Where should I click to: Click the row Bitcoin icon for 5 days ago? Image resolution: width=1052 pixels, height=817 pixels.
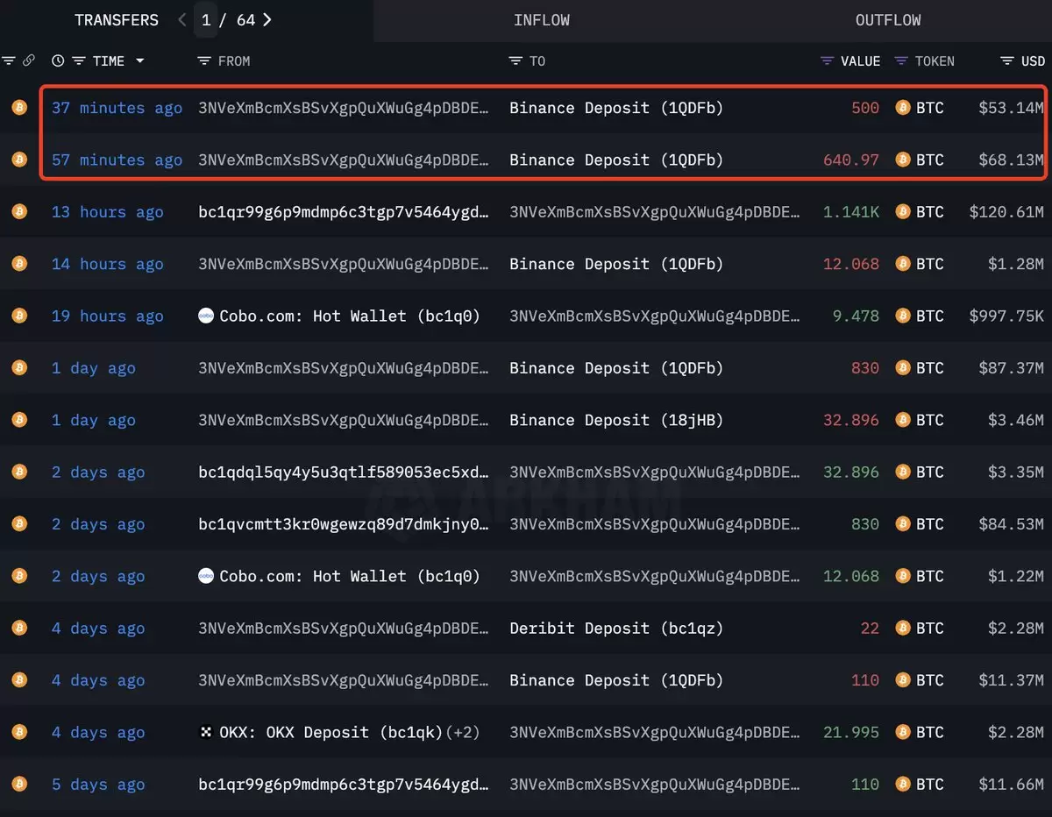click(19, 785)
